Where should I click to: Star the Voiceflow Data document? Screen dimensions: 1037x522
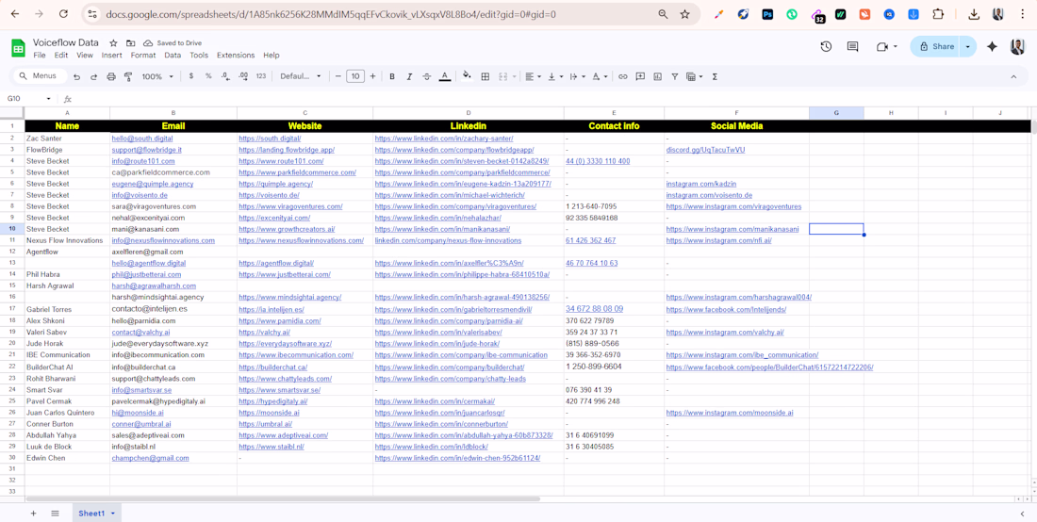[x=113, y=42]
